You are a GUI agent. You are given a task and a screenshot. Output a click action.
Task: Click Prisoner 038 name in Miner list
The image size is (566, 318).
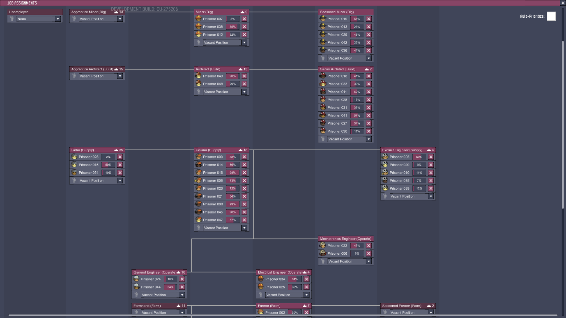213,27
